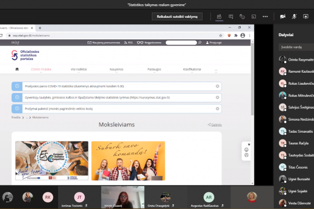The image size is (314, 209).
Task: Open the breakout rooms icon in Teams toolbar
Action: (x=253, y=17)
